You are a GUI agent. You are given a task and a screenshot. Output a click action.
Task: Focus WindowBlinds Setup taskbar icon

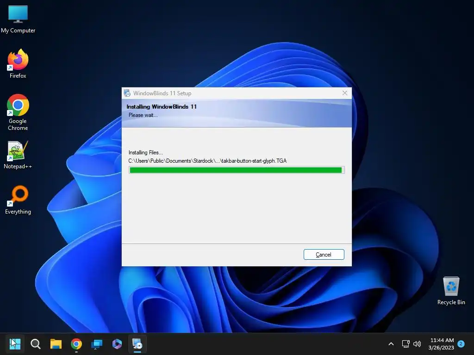tap(137, 343)
